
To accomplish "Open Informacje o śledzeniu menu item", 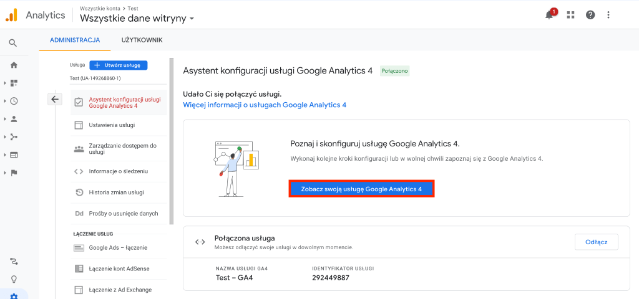I will [119, 172].
